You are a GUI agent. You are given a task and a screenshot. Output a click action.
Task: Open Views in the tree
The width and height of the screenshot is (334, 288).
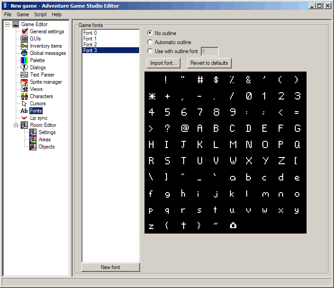tap(36, 89)
